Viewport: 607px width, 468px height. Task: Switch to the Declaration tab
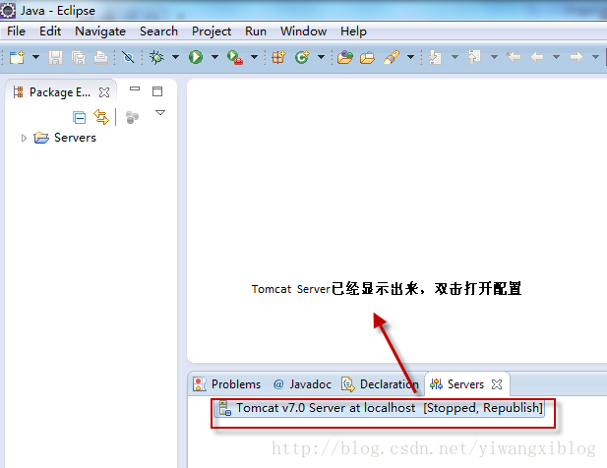(380, 384)
